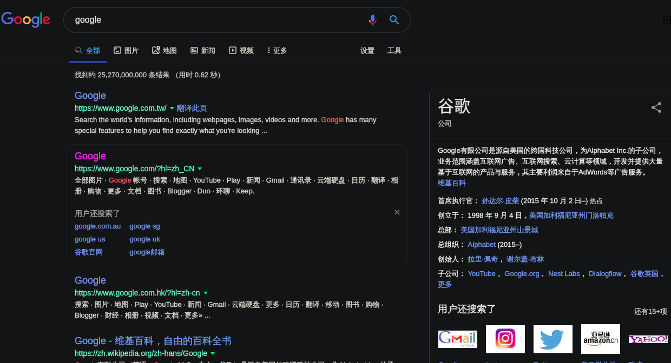671x363 pixels.
Task: Open 美国加利福尼亚州门洛帕克 founding location link
Action: (571, 216)
